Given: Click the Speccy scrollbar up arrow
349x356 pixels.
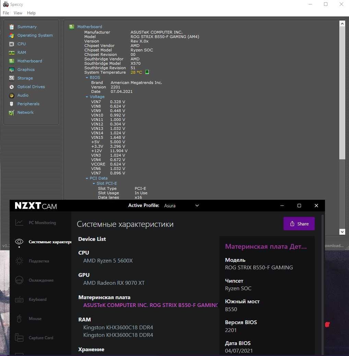Looking at the screenshot, I should (x=342, y=23).
